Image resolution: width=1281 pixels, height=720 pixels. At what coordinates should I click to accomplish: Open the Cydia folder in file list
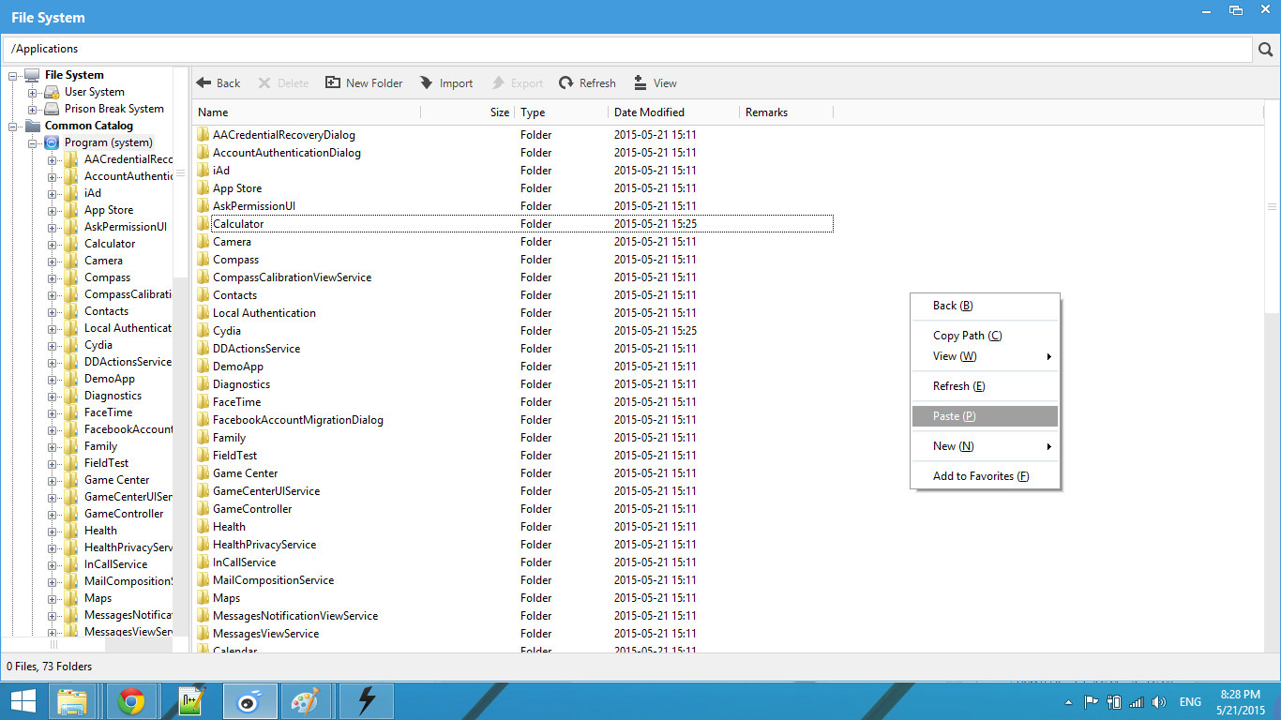pos(227,331)
